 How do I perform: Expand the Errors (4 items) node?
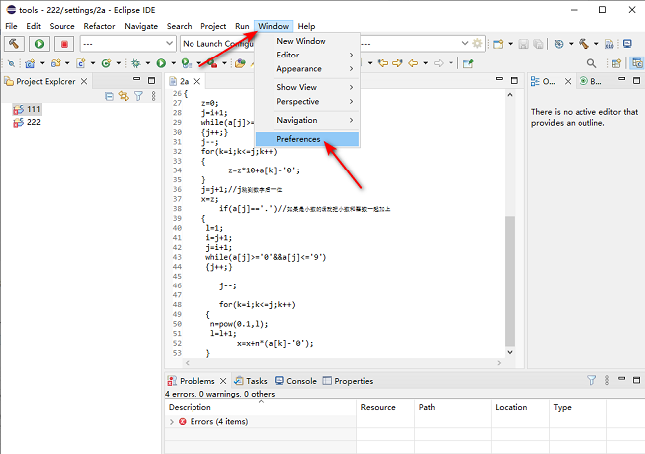[172, 421]
